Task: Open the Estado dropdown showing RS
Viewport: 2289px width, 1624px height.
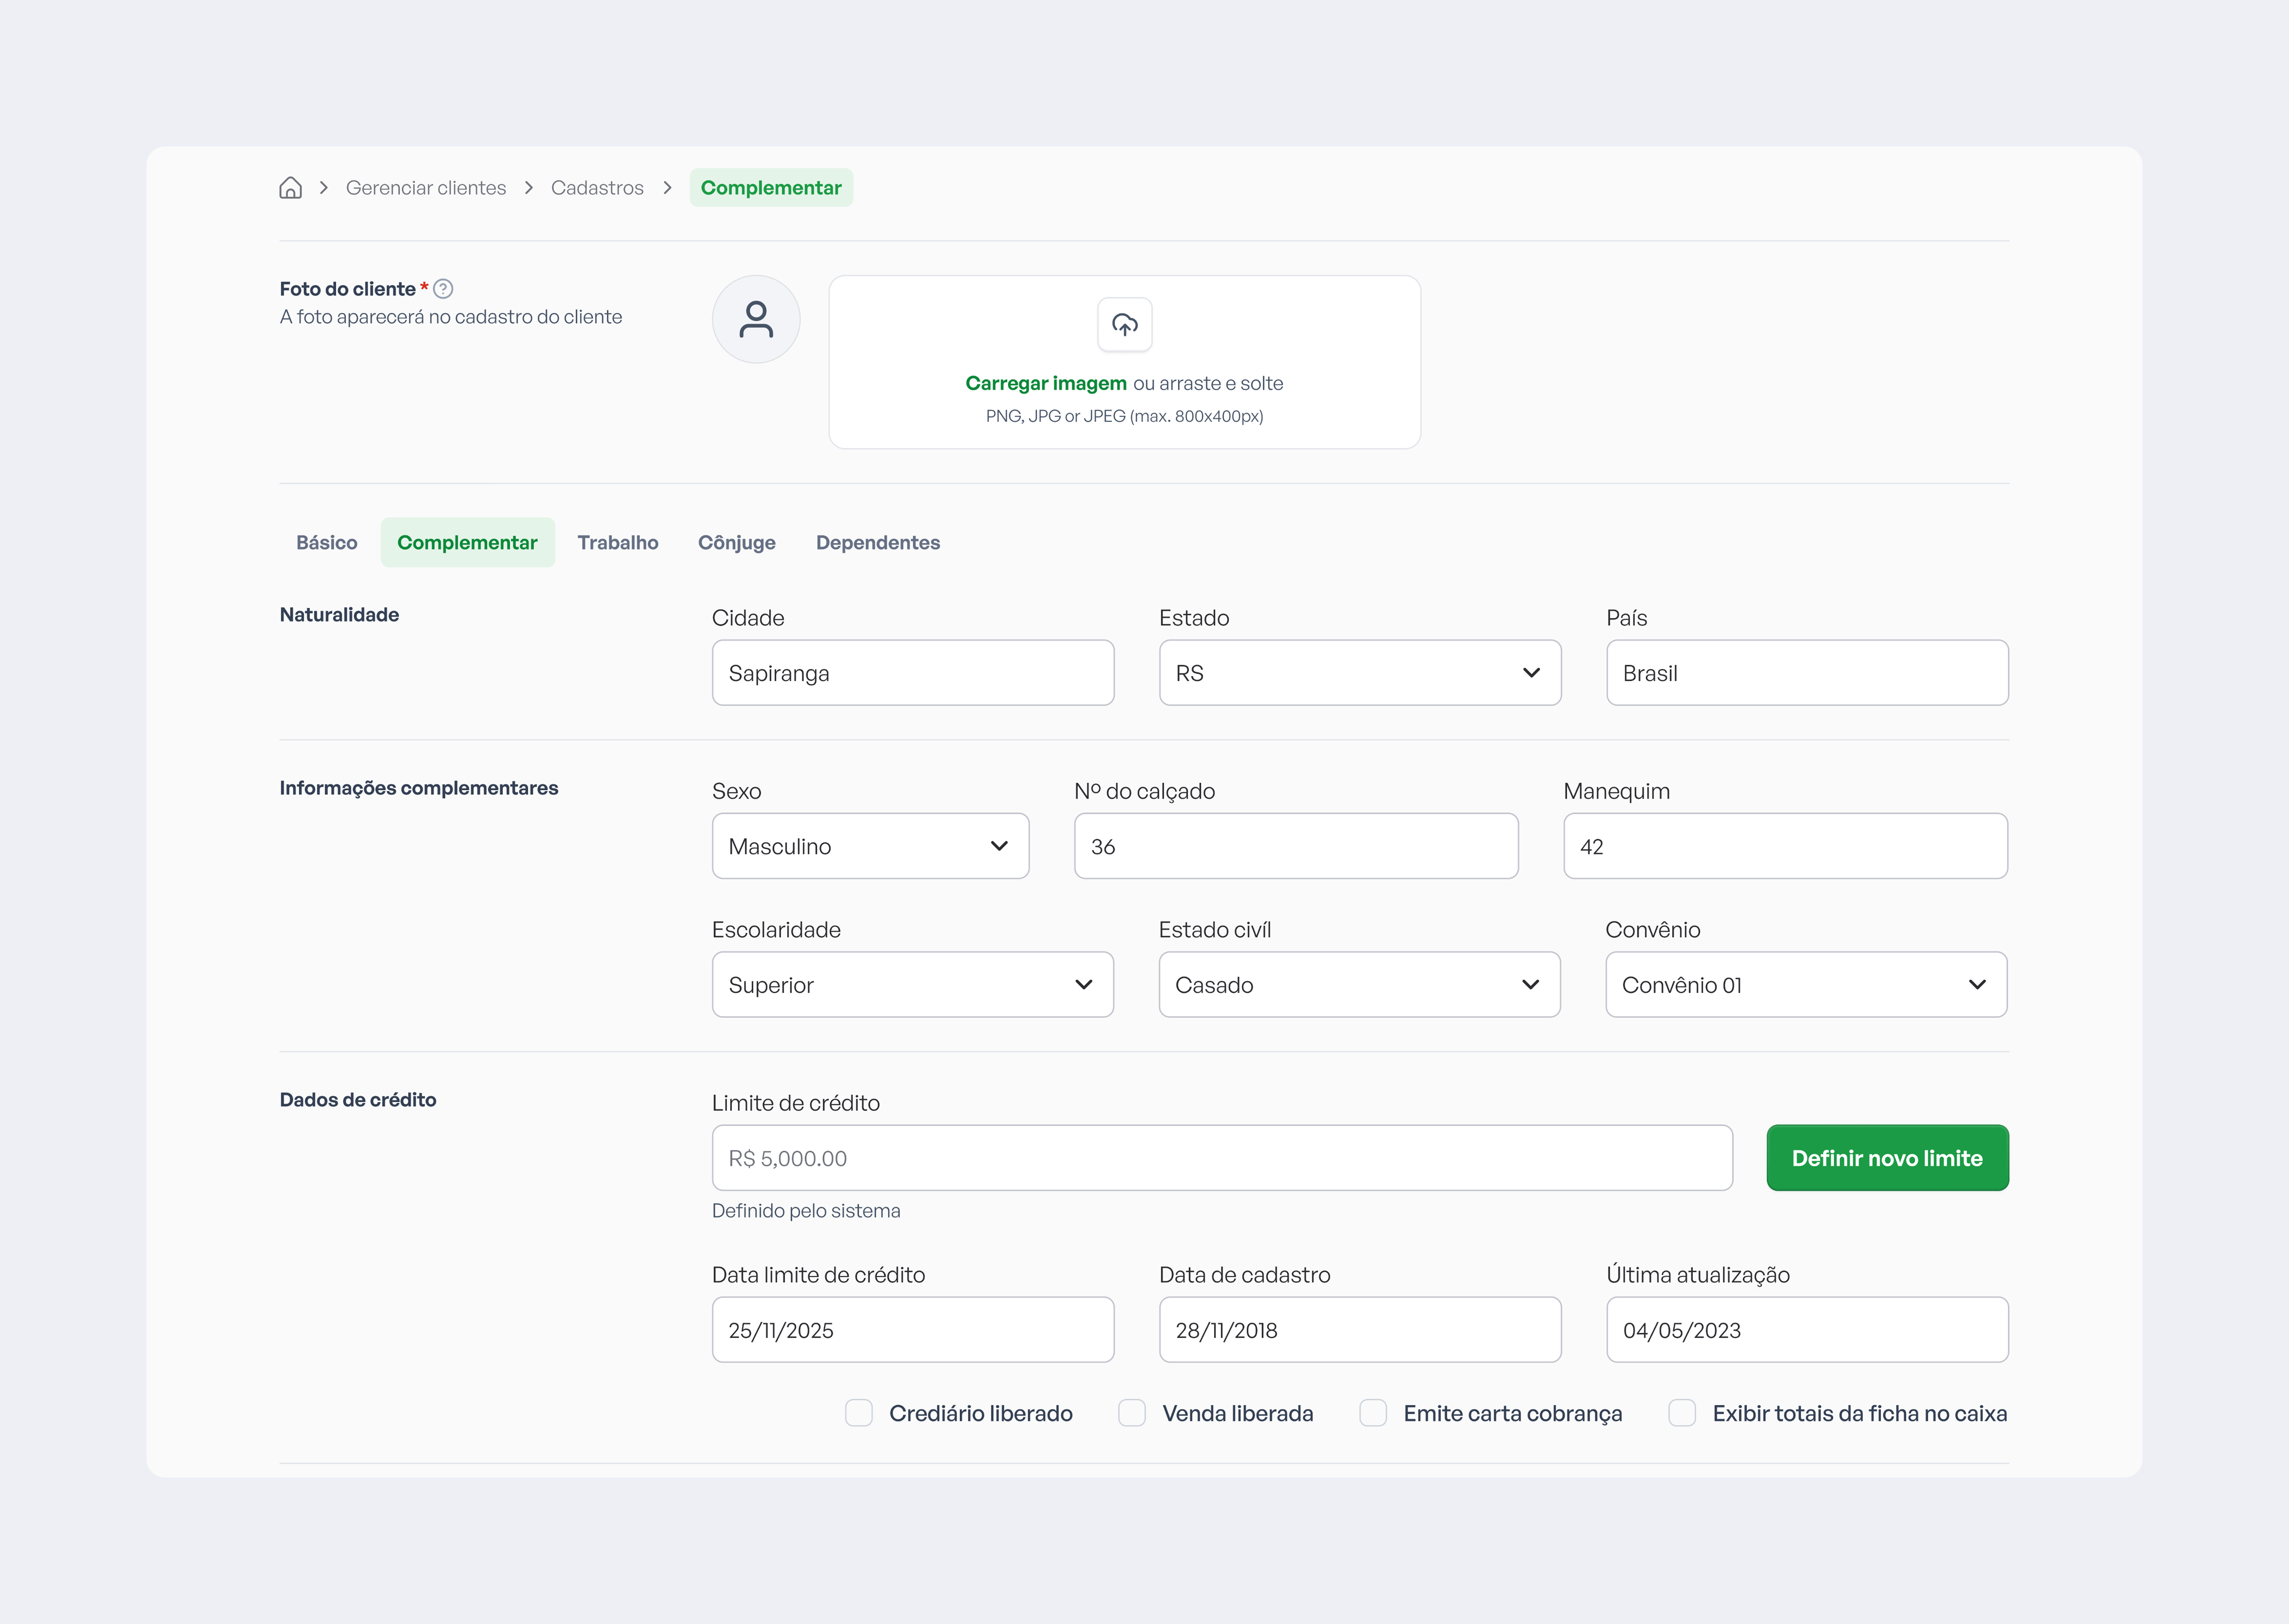Action: tap(1360, 673)
